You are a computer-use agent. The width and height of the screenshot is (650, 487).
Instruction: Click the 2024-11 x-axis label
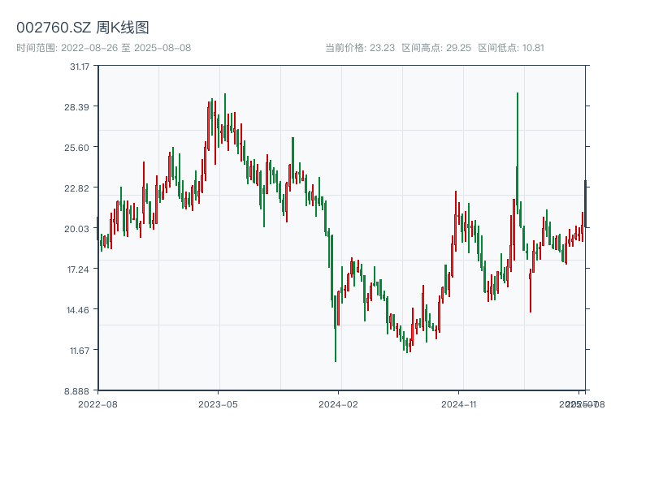tap(459, 404)
